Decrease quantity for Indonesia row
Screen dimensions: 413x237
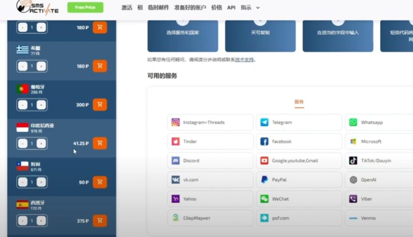click(23, 143)
